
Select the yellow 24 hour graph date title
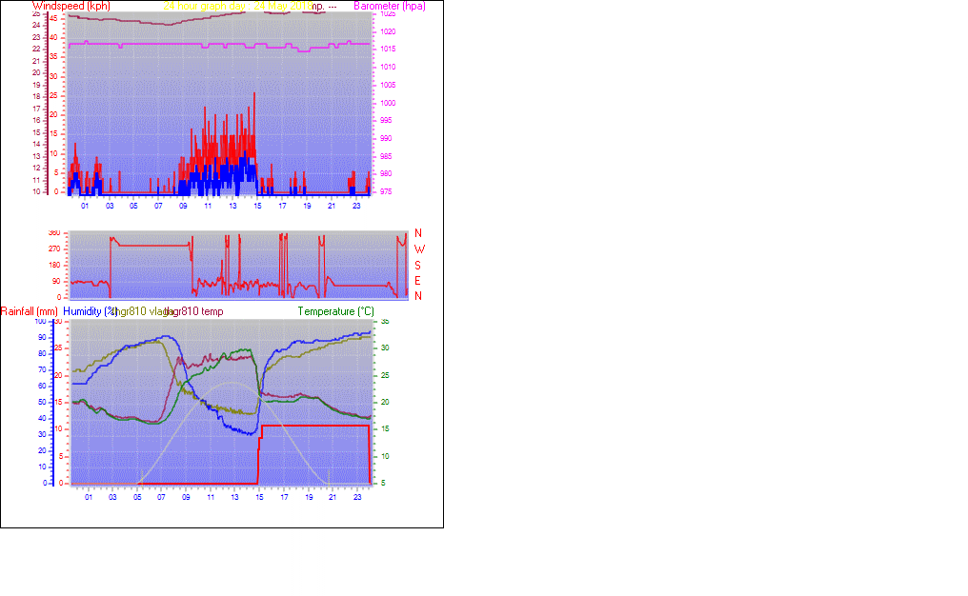click(238, 6)
